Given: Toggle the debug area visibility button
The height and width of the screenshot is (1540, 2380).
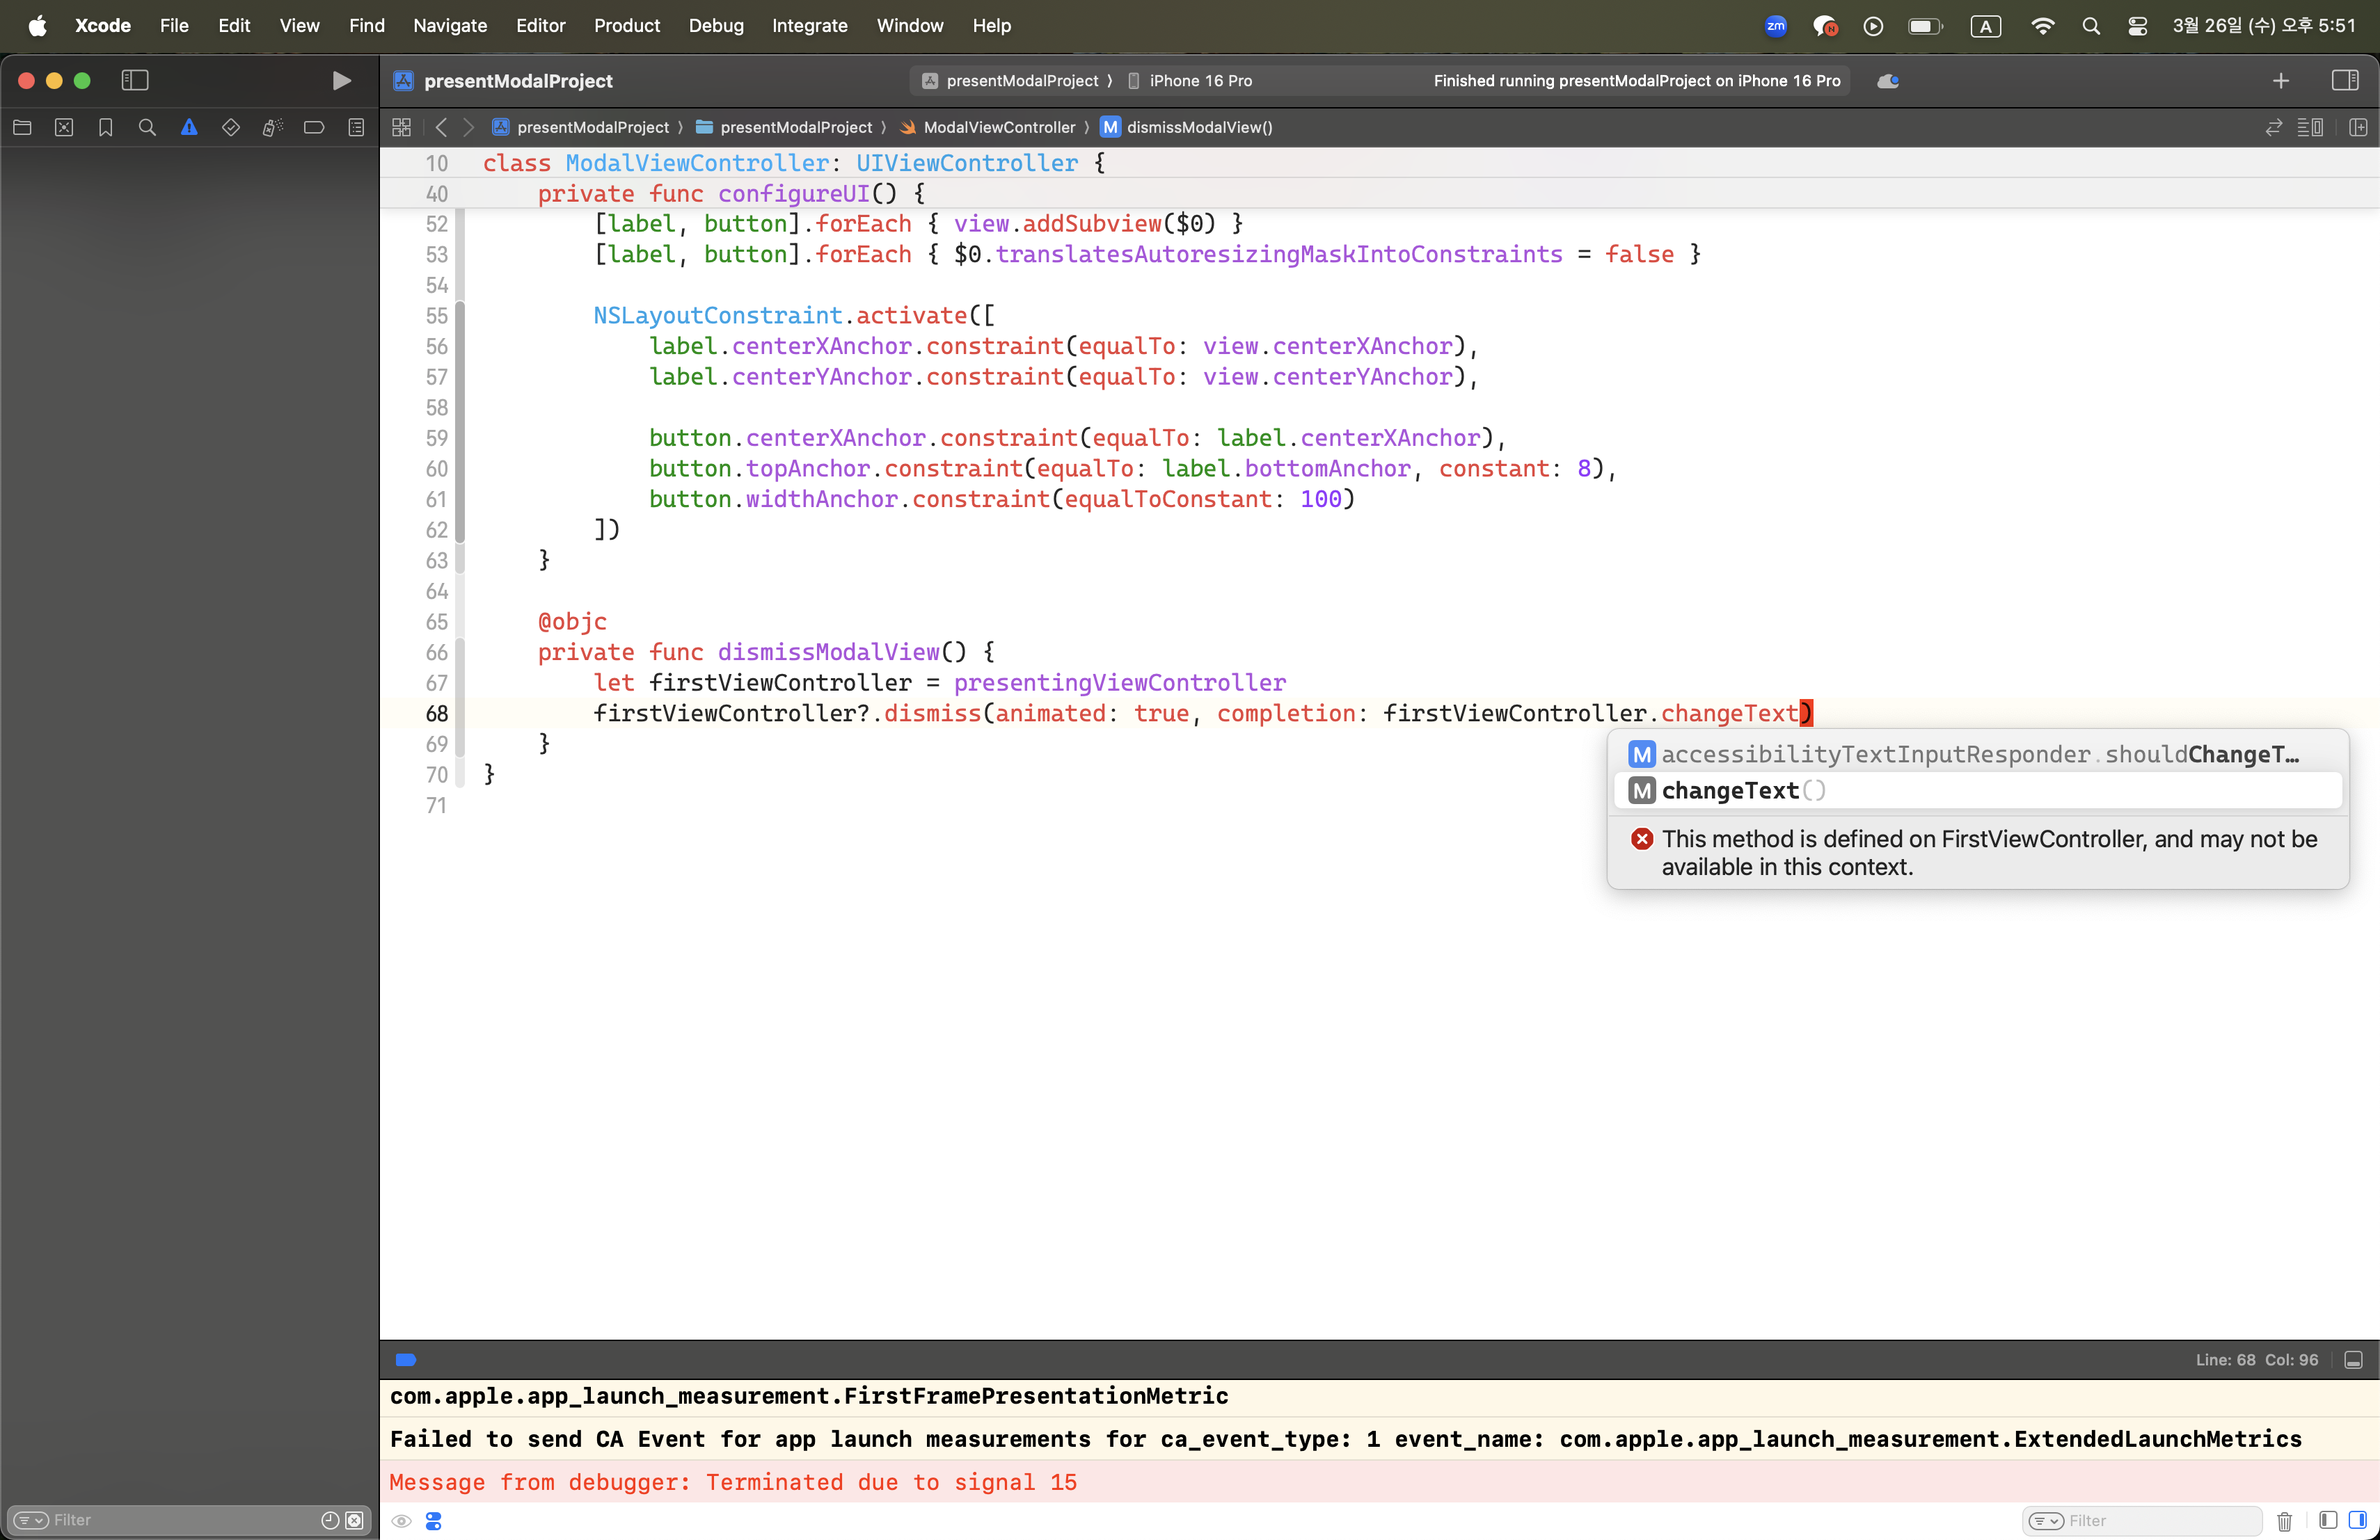Looking at the screenshot, I should tap(2353, 1359).
